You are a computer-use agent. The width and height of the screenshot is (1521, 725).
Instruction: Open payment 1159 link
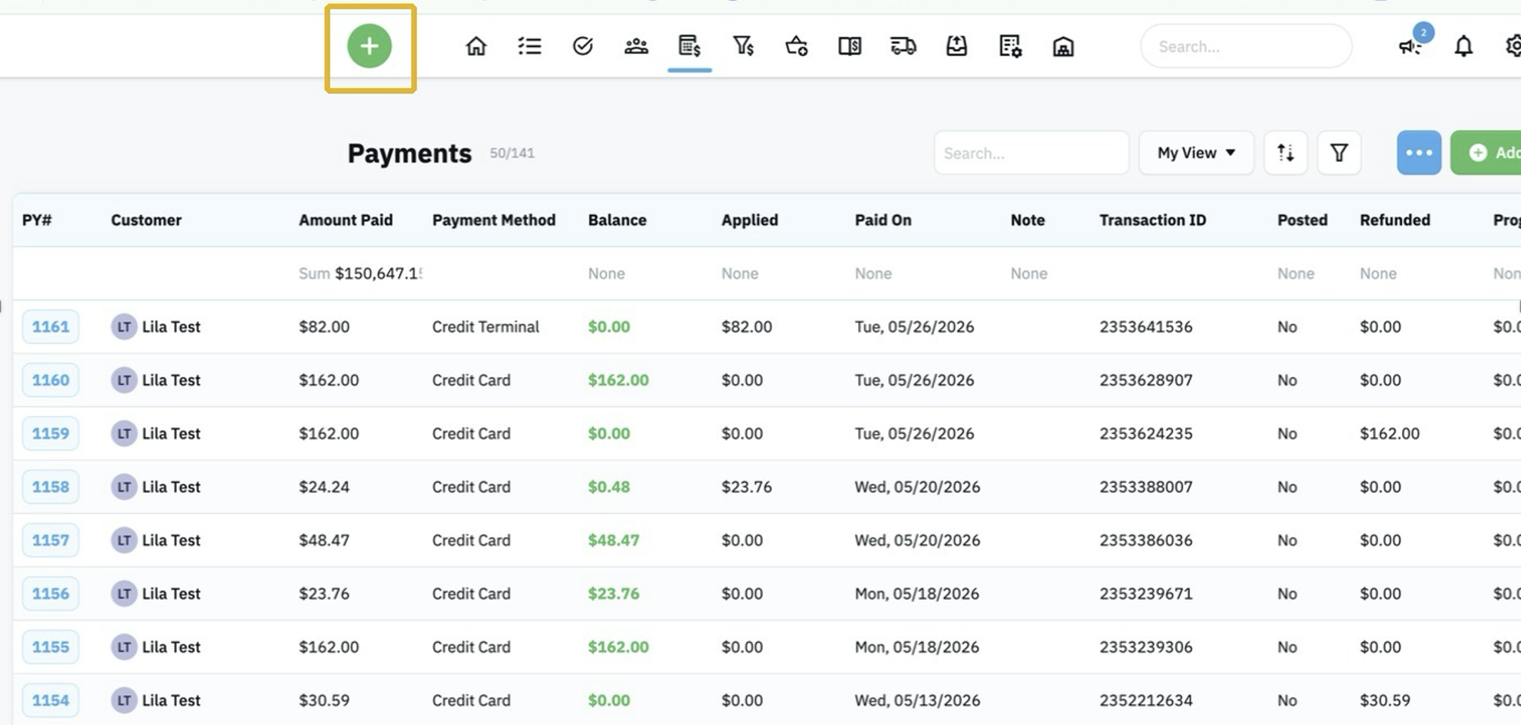51,433
